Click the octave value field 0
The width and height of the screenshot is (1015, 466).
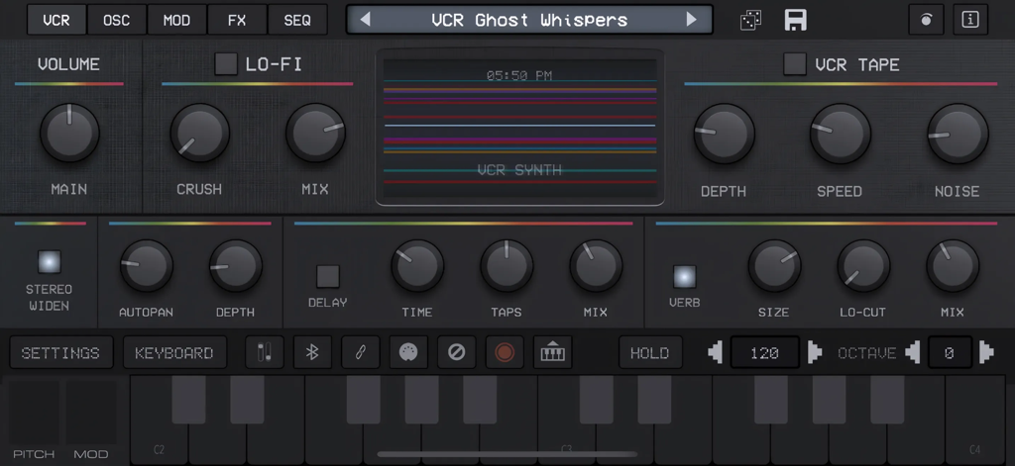[950, 353]
